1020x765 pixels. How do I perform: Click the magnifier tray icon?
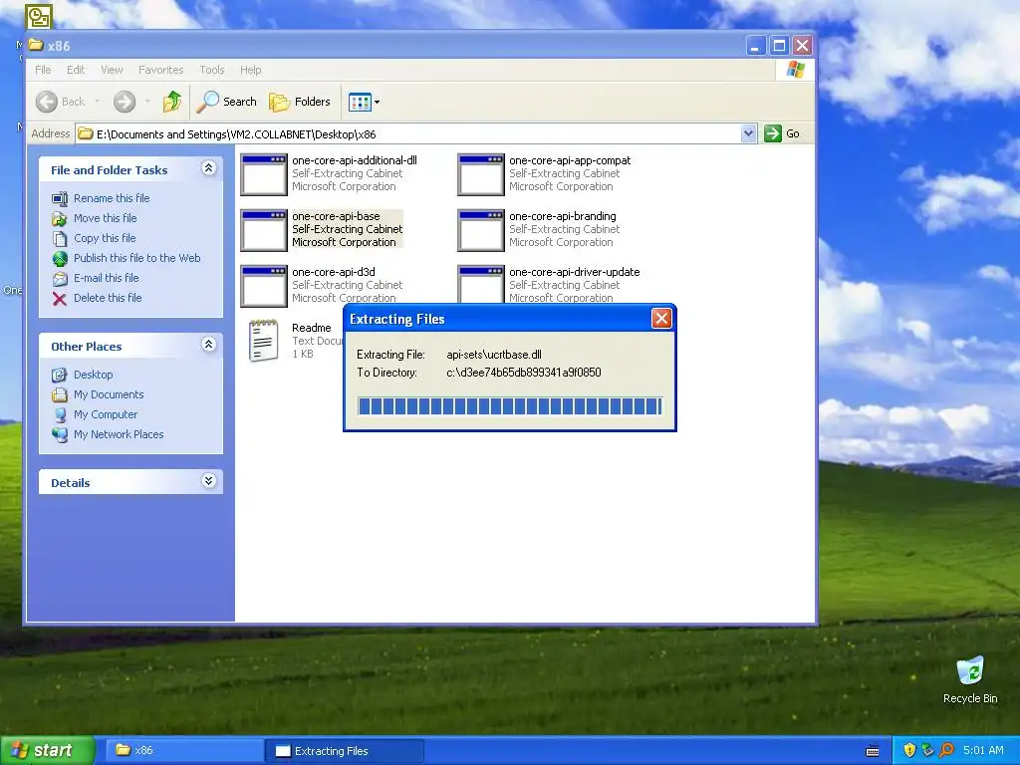[946, 750]
